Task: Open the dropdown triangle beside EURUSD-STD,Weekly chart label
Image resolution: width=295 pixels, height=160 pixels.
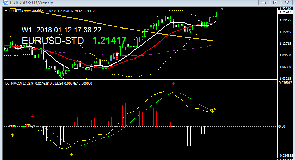Action: pyautogui.click(x=7, y=11)
